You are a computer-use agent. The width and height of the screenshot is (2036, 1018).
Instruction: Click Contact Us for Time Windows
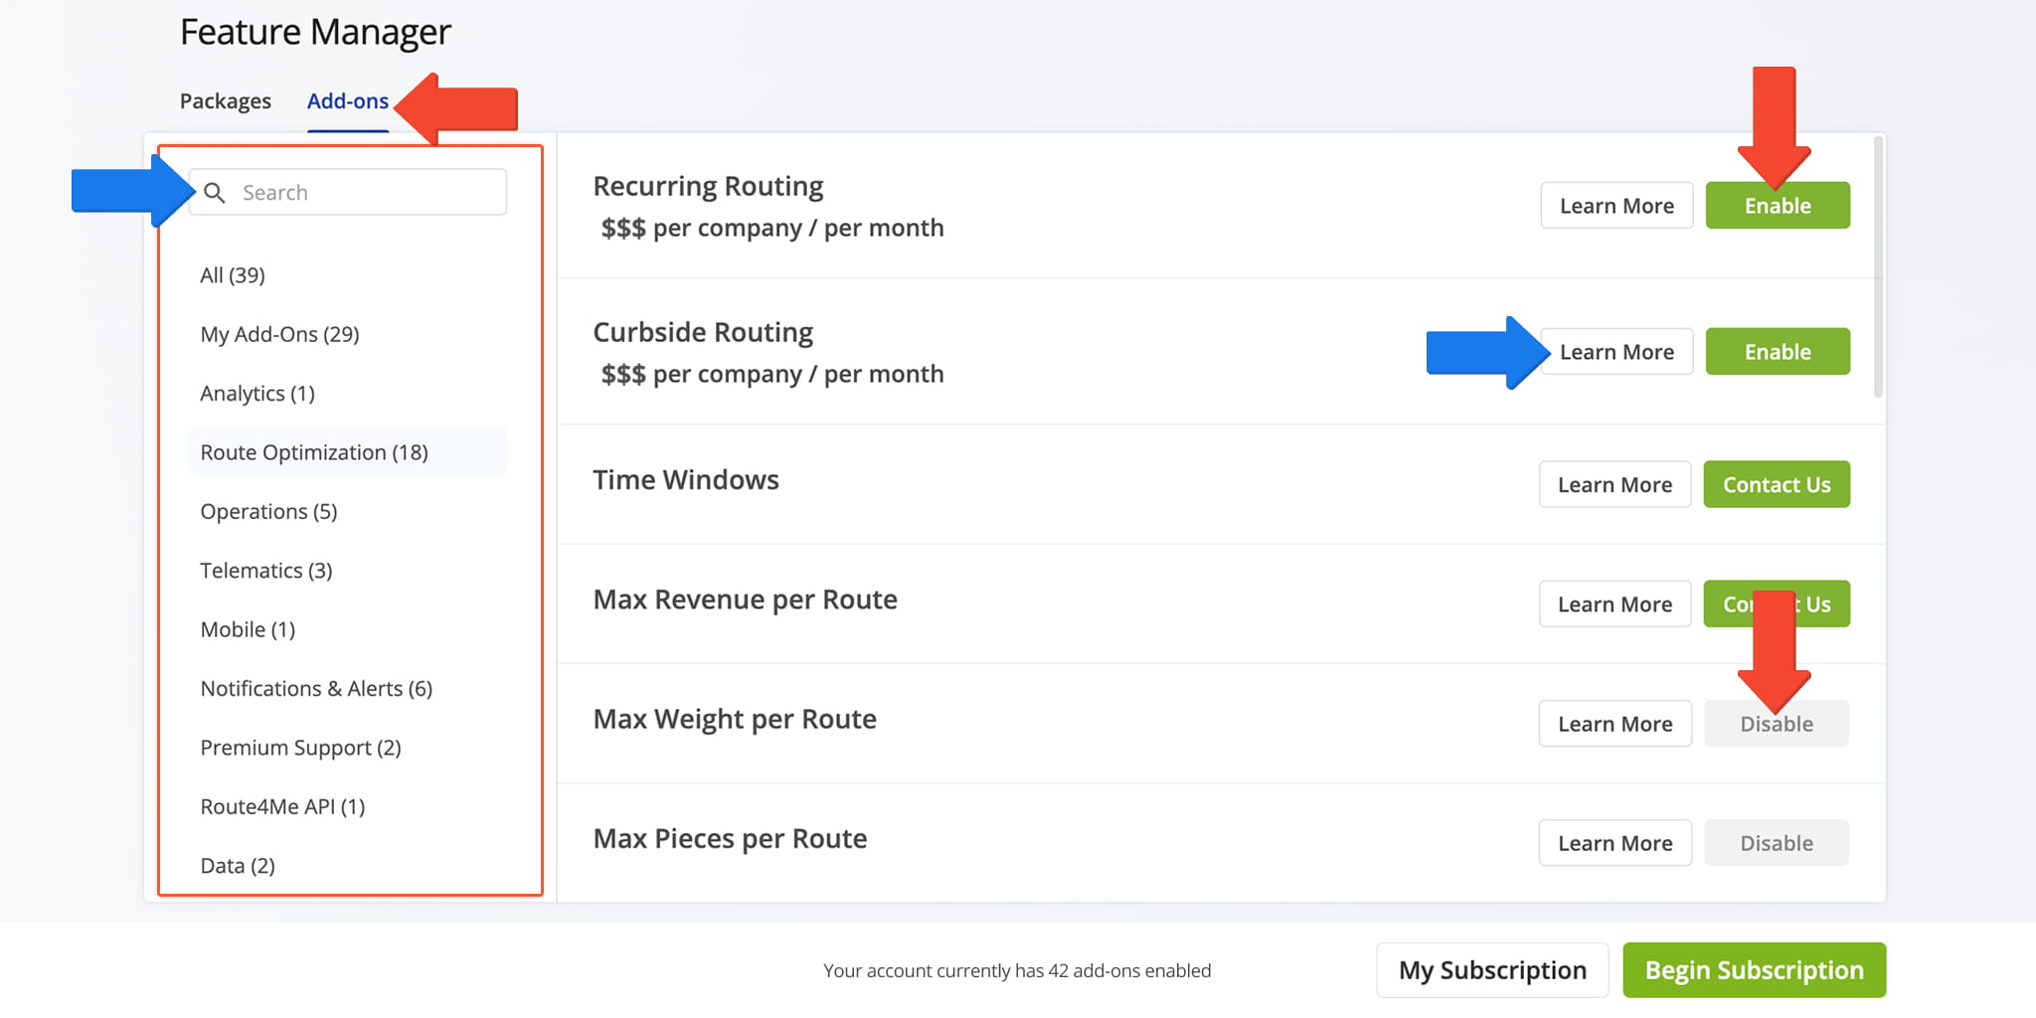1776,485
